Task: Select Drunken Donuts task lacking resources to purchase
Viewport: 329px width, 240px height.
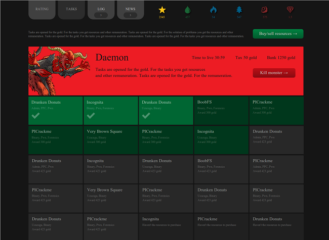Action: click(276, 227)
